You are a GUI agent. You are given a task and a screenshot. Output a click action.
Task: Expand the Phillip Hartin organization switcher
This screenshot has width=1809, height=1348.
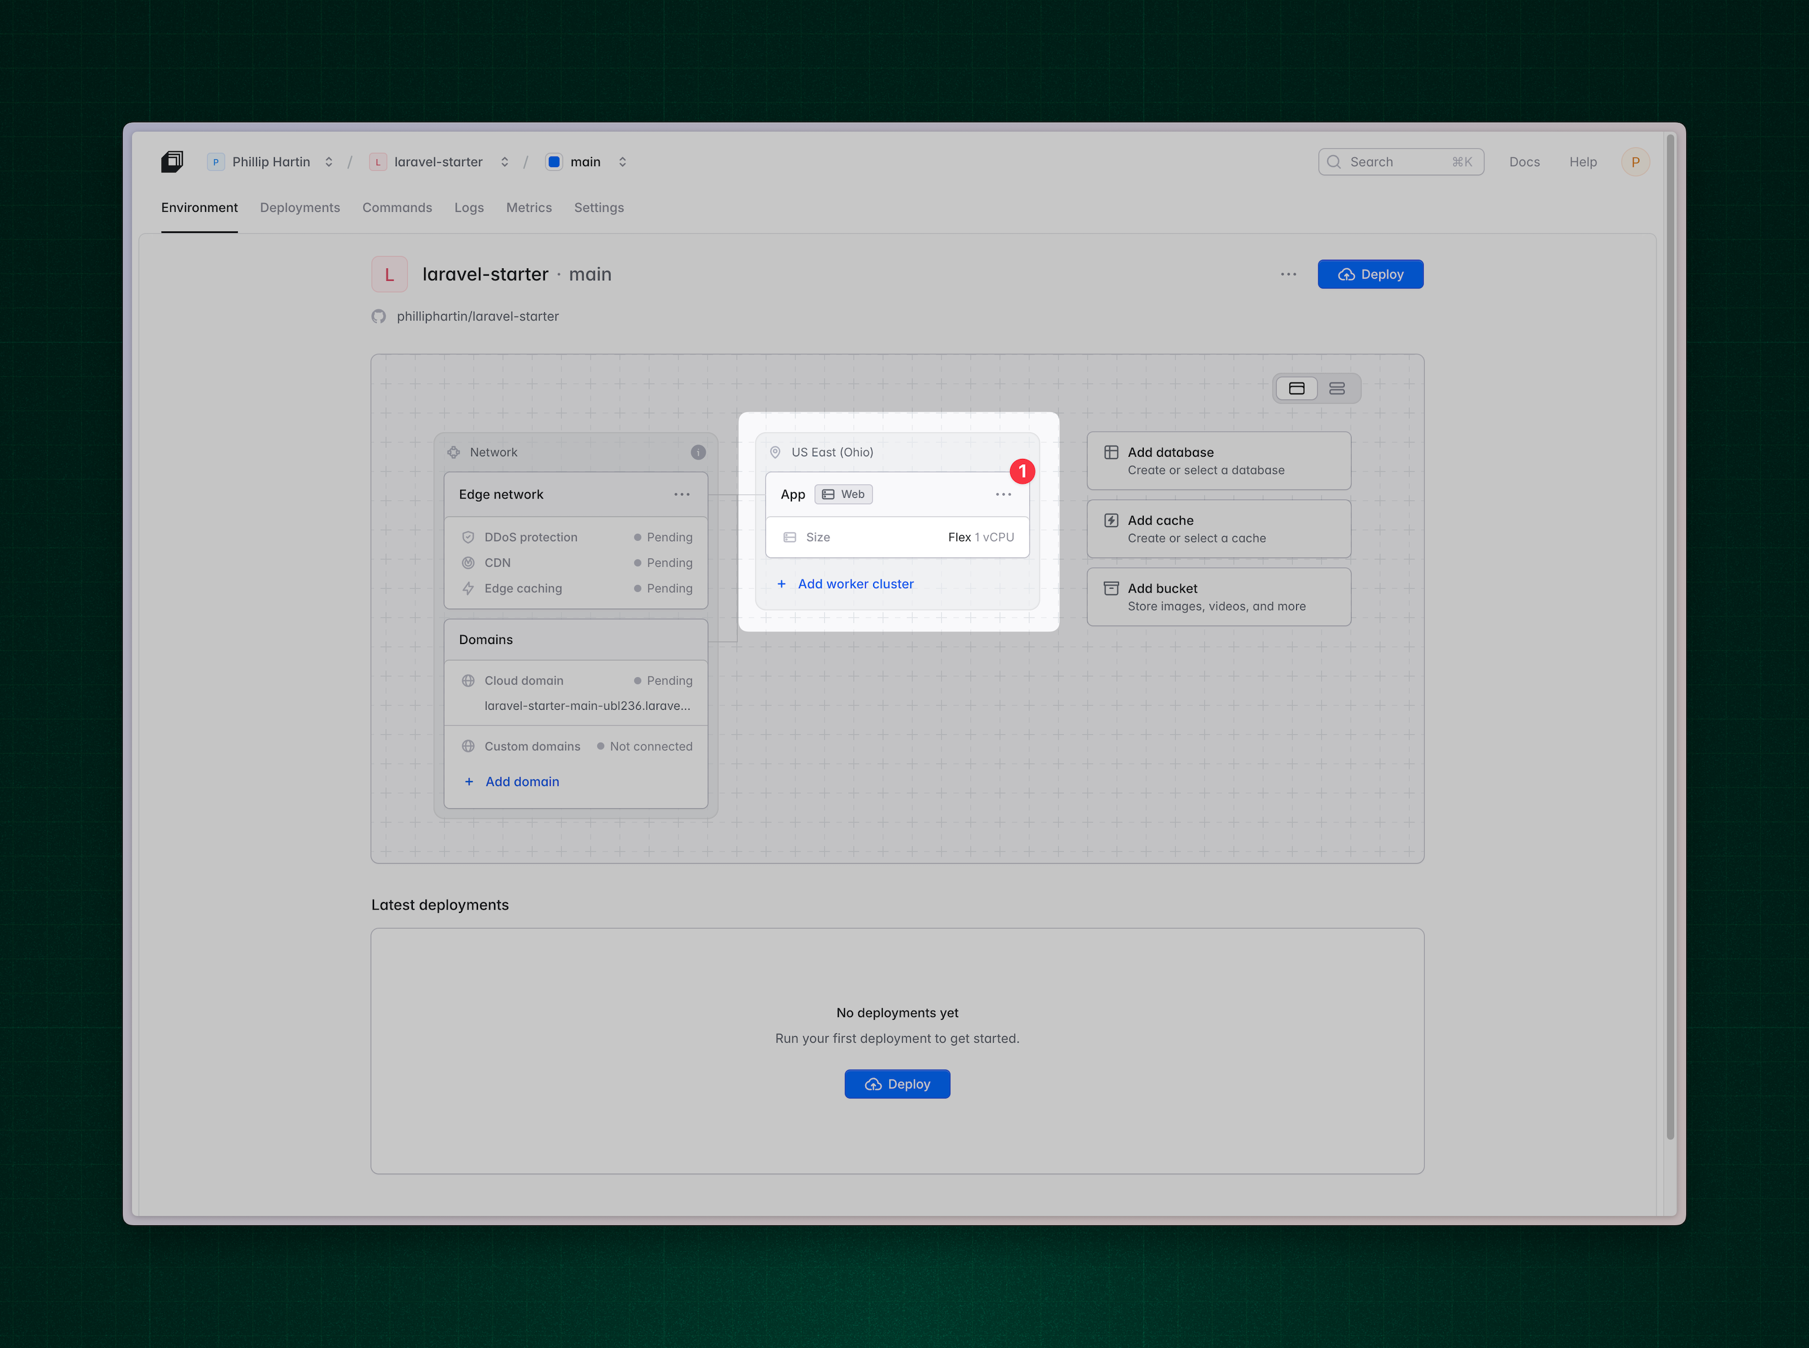coord(329,162)
